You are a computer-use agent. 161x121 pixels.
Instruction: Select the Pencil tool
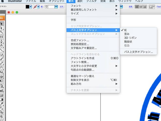tap(2, 63)
